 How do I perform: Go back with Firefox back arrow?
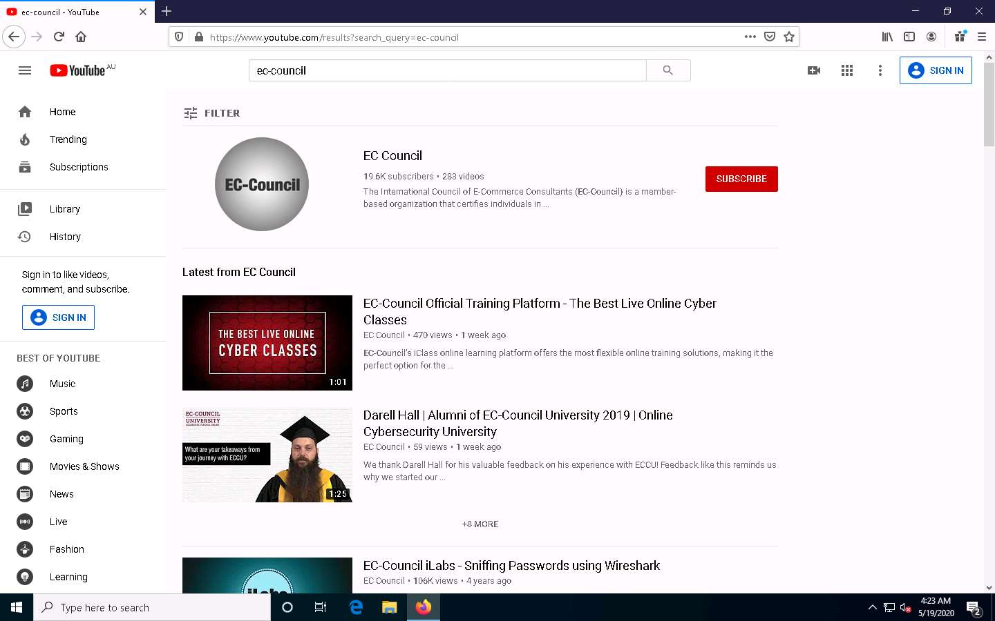pyautogui.click(x=14, y=37)
